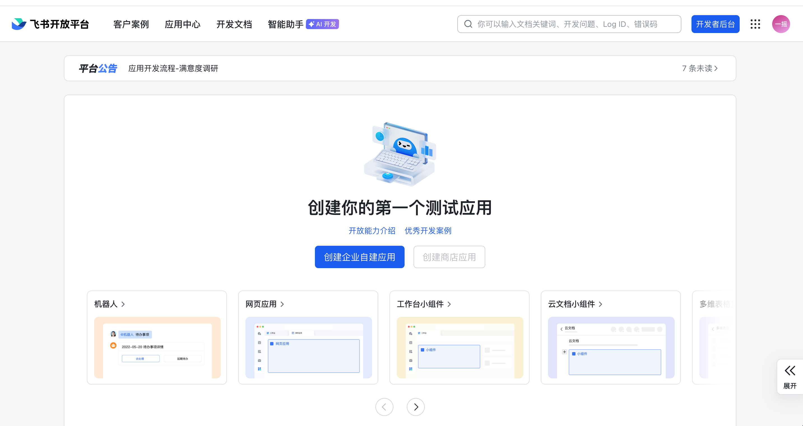This screenshot has width=803, height=426.
Task: Open the 开放能力介绍 link
Action: coord(372,231)
